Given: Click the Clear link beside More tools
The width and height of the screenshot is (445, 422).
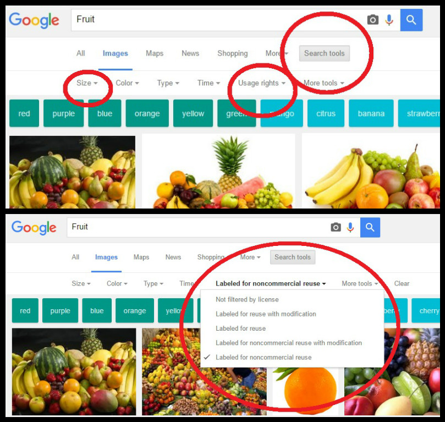Looking at the screenshot, I should [x=402, y=283].
